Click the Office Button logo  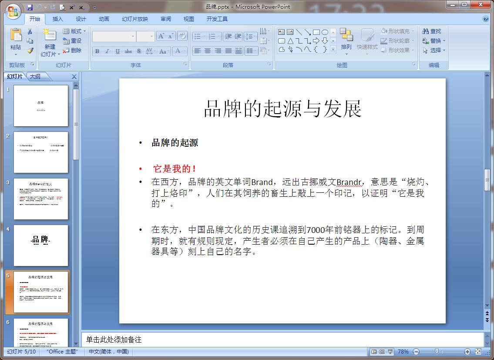pos(13,10)
